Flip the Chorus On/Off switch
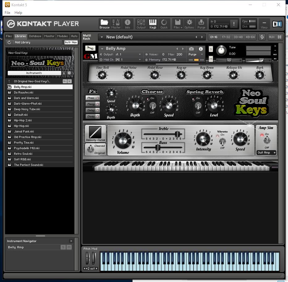Viewport: 288px width, 282px height. click(x=153, y=106)
